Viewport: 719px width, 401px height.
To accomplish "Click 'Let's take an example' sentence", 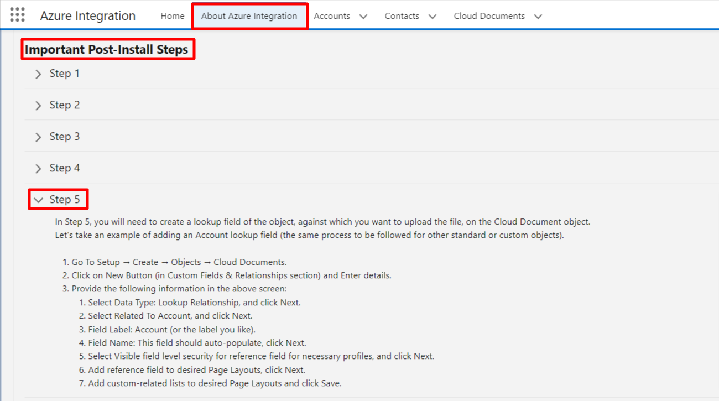I will [x=309, y=235].
